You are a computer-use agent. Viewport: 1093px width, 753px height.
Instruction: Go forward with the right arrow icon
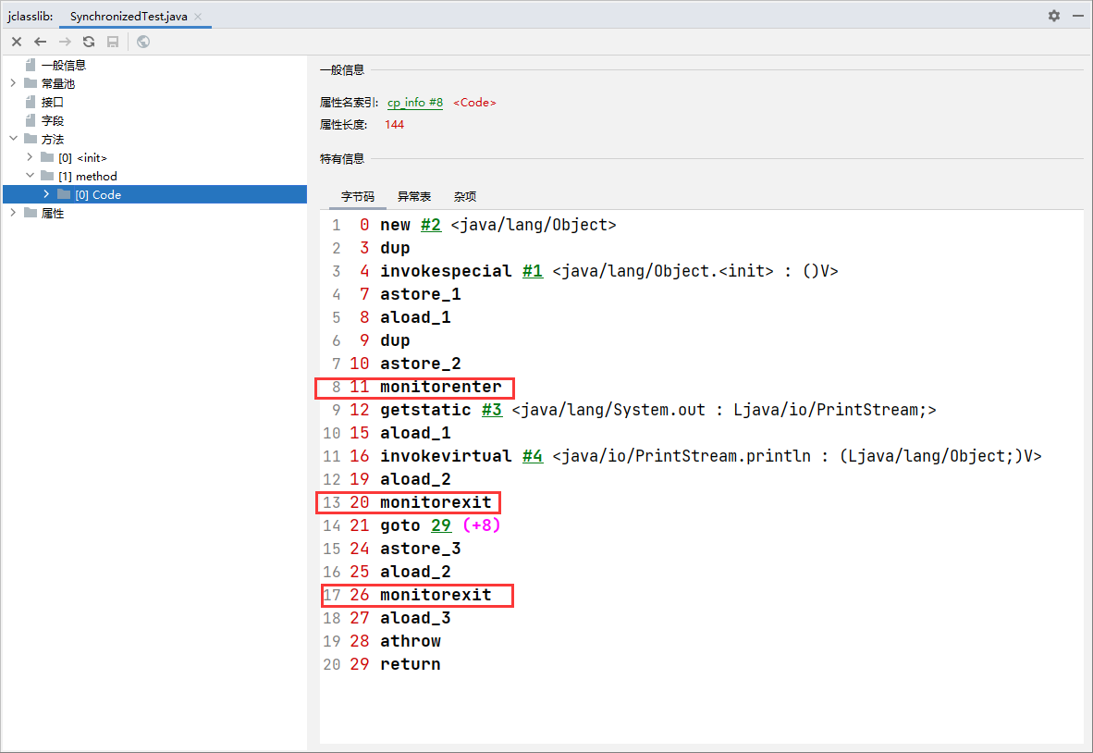pyautogui.click(x=65, y=42)
